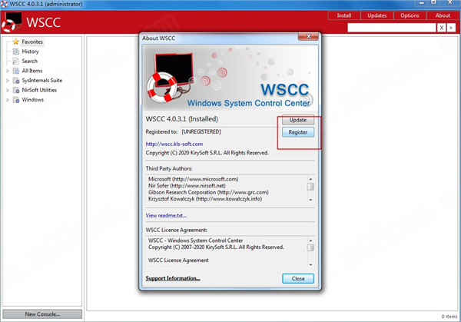Image resolution: width=461 pixels, height=322 pixels.
Task: Open the View readme.txt link
Action: coord(166,215)
